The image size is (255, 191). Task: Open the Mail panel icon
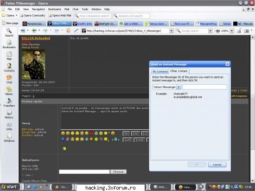(9, 56)
